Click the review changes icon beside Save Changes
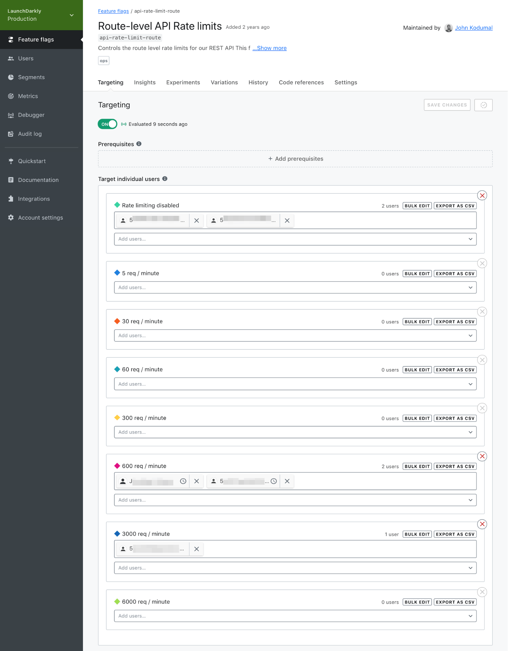 point(483,105)
